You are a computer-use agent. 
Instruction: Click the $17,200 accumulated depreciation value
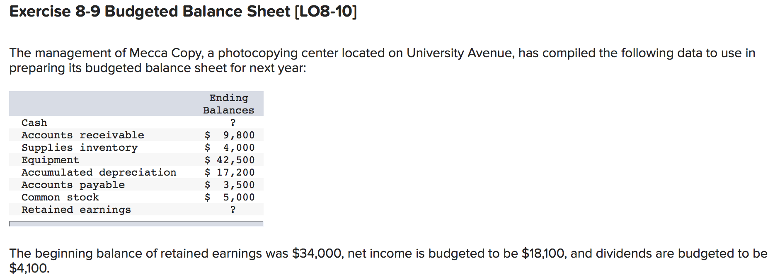[230, 172]
